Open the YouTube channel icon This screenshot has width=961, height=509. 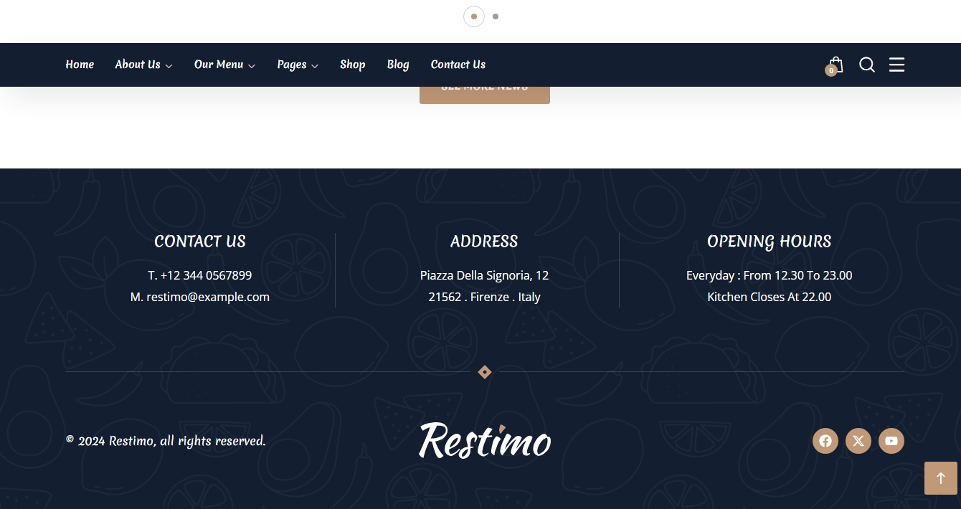[891, 441]
